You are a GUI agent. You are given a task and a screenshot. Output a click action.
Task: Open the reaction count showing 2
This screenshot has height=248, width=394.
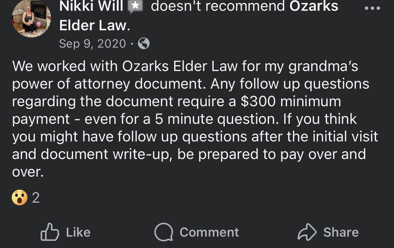36,198
